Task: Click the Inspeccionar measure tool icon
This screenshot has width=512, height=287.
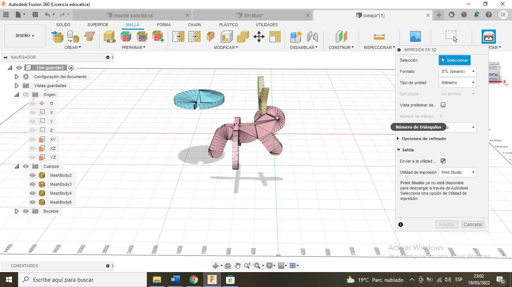Action: click(x=379, y=37)
